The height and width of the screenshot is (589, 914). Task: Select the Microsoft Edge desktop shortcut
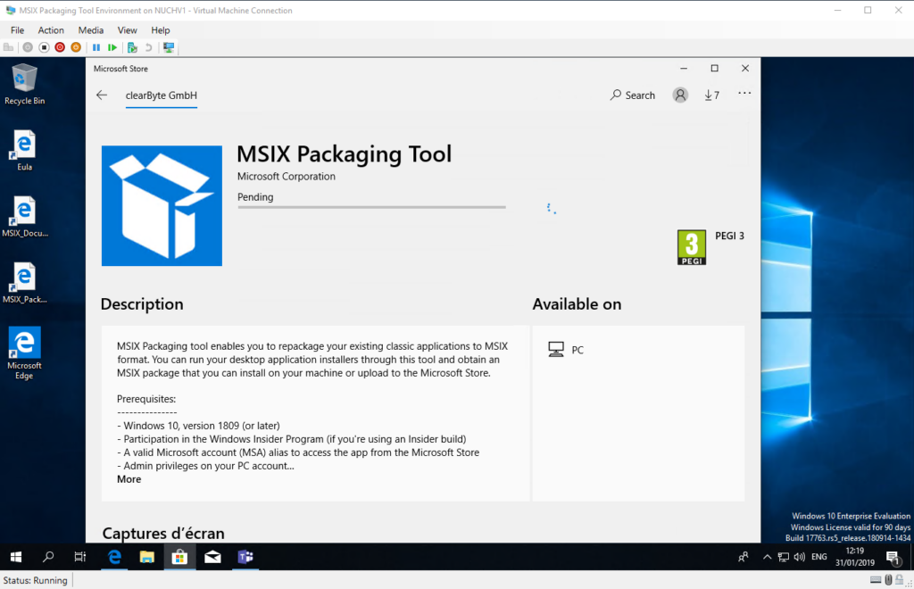(24, 353)
